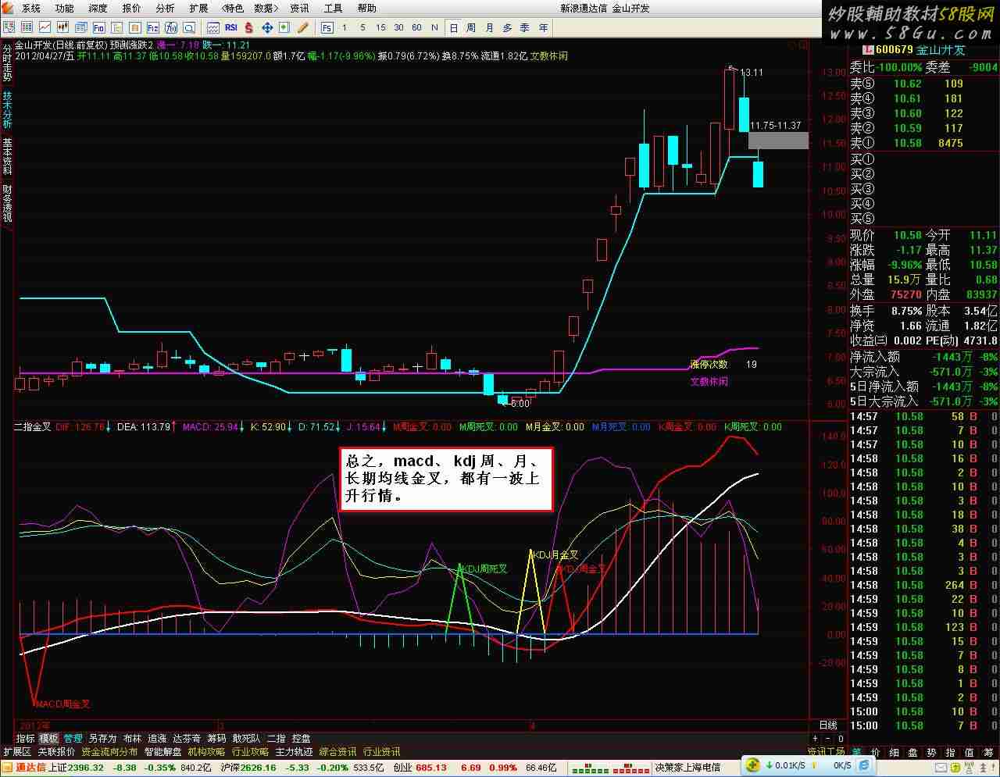Click the 资金流向分布 link
This screenshot has height=777, width=1000.
(x=109, y=752)
